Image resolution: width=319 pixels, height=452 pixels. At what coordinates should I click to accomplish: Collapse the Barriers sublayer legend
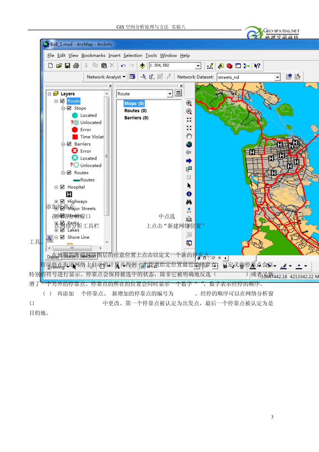click(x=63, y=144)
